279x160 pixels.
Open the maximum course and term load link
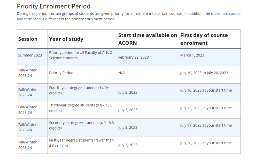point(226,14)
